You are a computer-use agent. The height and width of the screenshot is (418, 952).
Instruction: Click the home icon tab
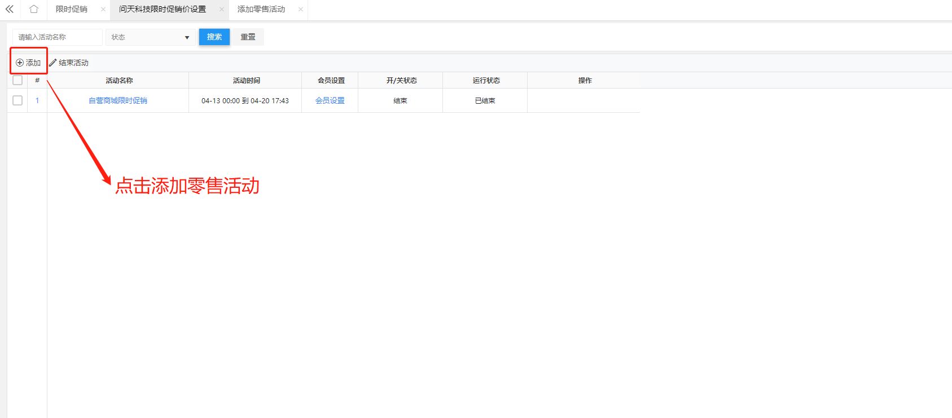tap(34, 9)
